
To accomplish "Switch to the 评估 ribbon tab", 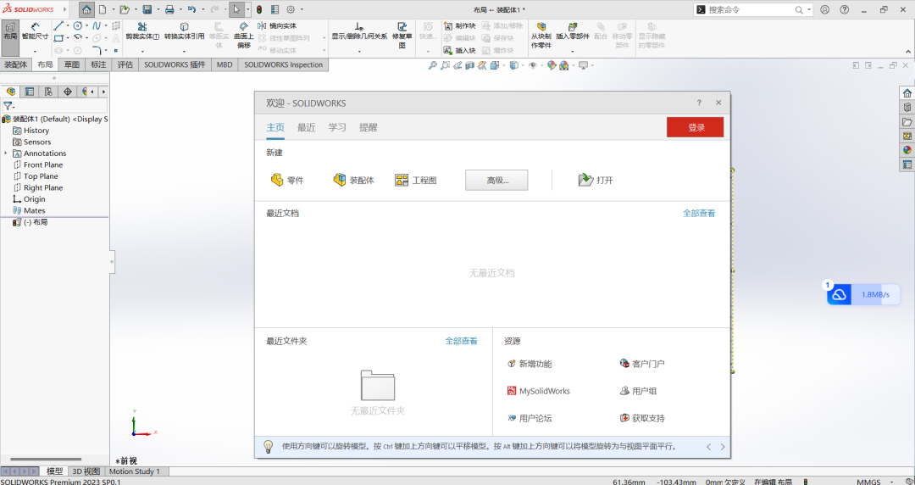I will [125, 64].
